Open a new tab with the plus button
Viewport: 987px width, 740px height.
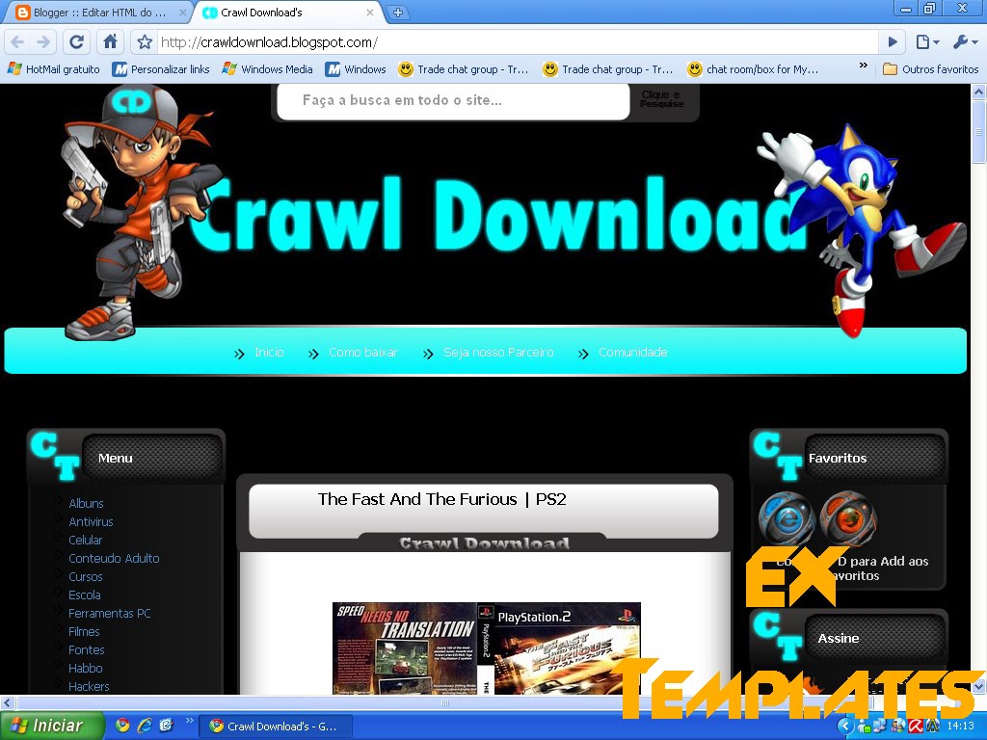pos(398,12)
